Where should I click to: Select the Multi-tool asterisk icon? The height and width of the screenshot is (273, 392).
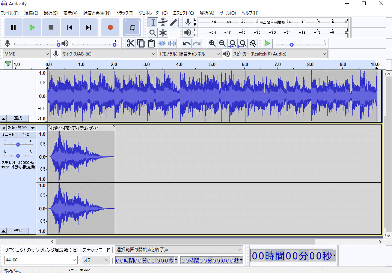tap(163, 33)
